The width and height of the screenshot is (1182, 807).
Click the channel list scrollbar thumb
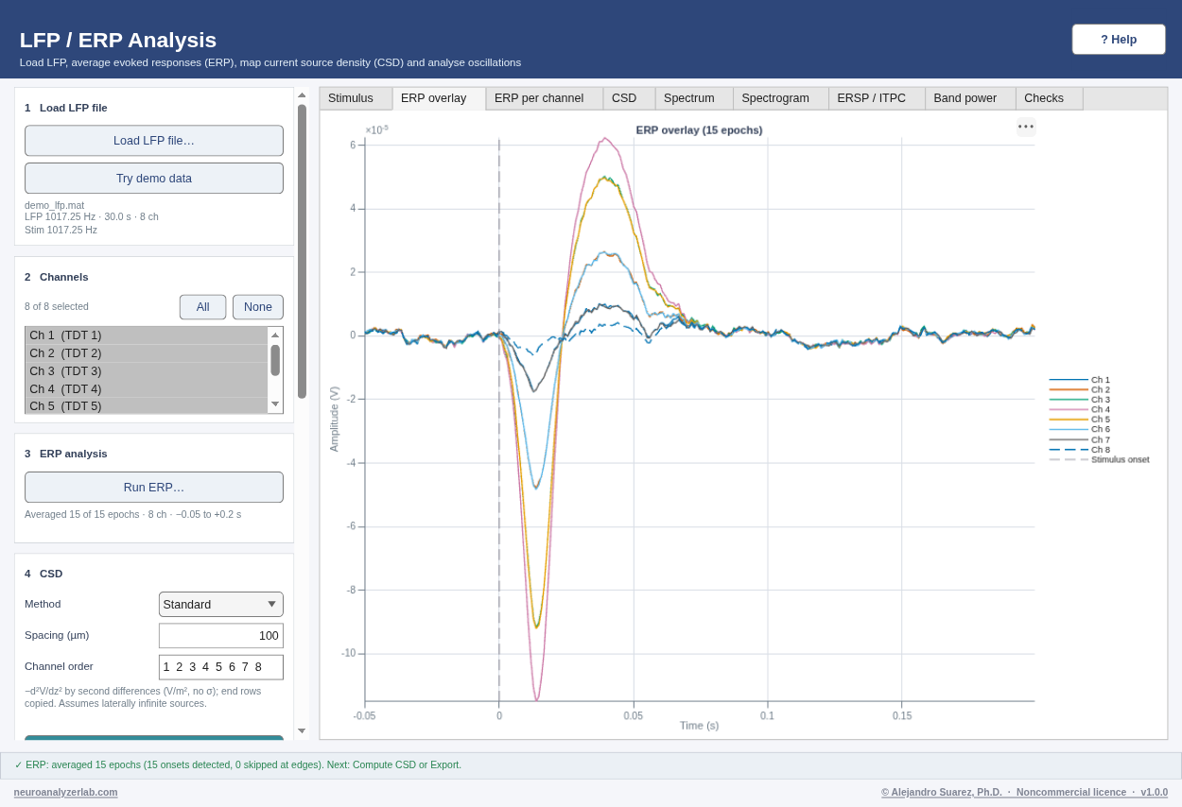[275, 360]
